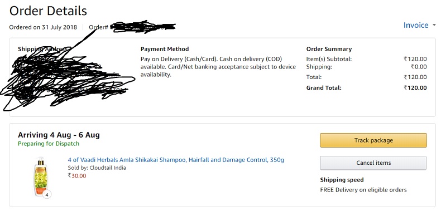441x211 pixels.
Task: Click the scribbled-out Order# number
Action: click(142, 27)
